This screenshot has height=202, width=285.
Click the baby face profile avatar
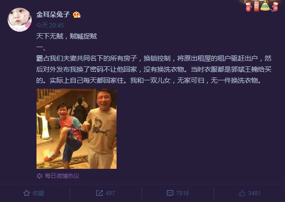(20, 20)
